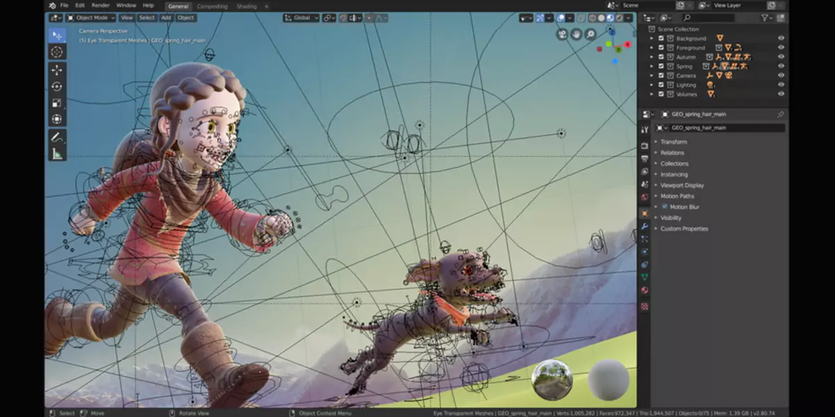Click the Blender logo icon
This screenshot has height=417, width=835.
[x=52, y=6]
